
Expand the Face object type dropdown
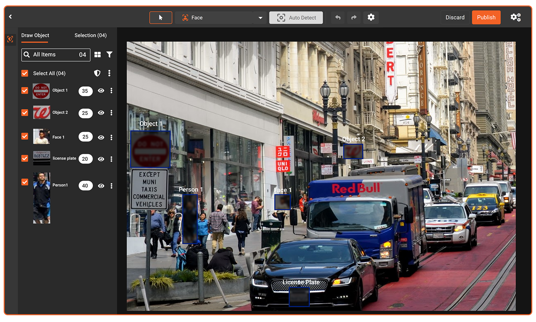click(x=260, y=18)
